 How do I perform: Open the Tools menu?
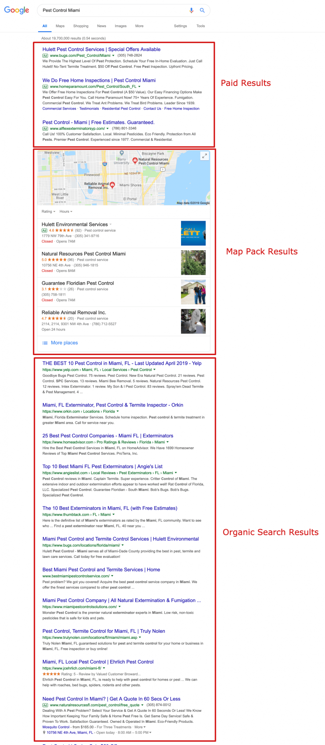200,26
